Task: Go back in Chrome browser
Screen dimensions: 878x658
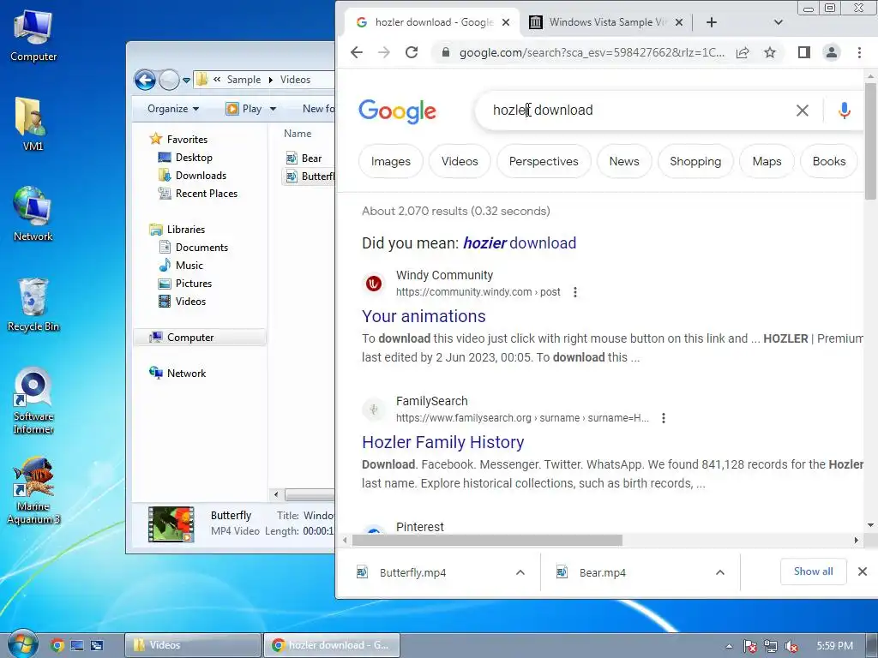Action: click(x=357, y=52)
